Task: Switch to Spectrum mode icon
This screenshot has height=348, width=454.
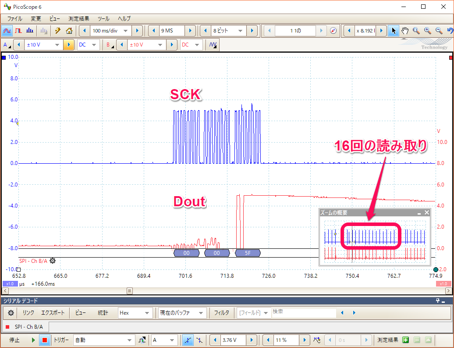Action: coord(30,31)
